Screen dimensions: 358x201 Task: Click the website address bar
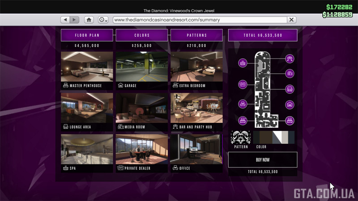tap(199, 20)
